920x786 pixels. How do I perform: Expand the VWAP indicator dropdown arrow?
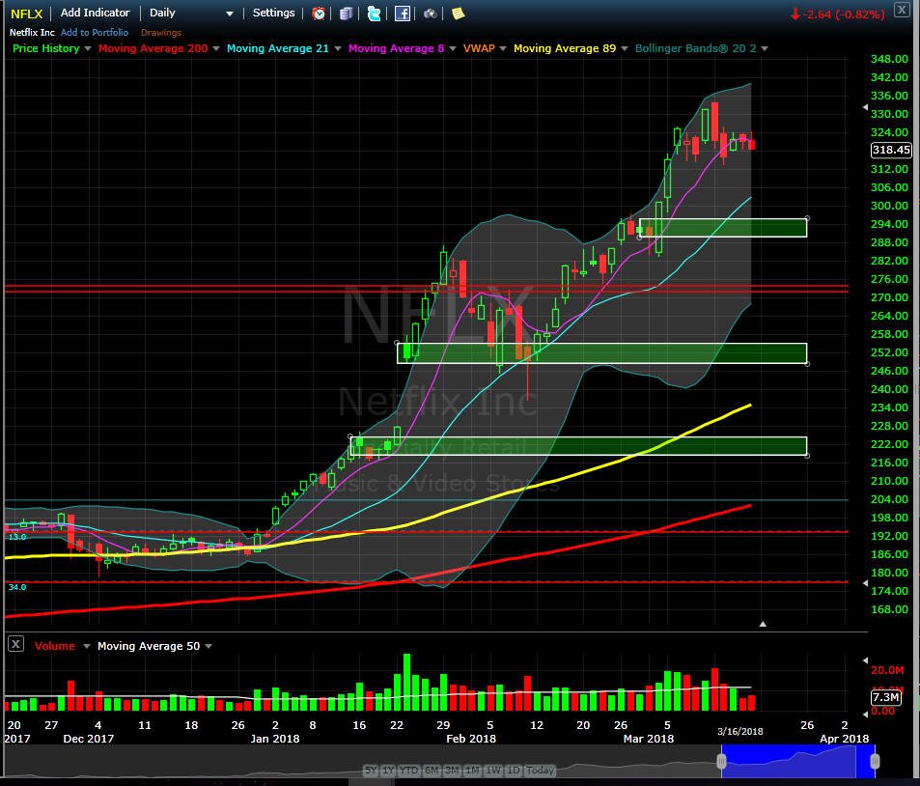click(503, 48)
